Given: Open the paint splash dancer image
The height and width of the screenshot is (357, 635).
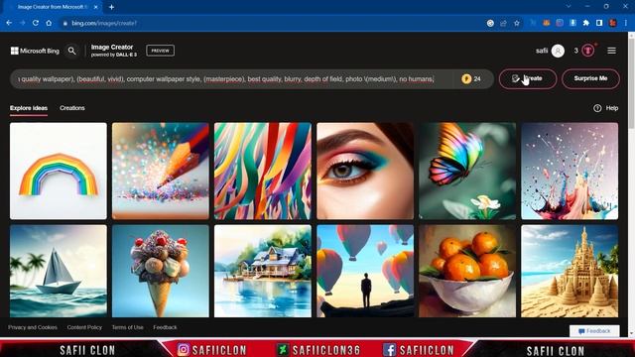Looking at the screenshot, I should tap(570, 172).
